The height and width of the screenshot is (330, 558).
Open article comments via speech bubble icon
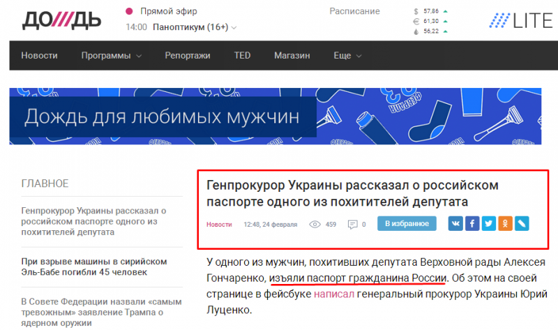pyautogui.click(x=353, y=225)
